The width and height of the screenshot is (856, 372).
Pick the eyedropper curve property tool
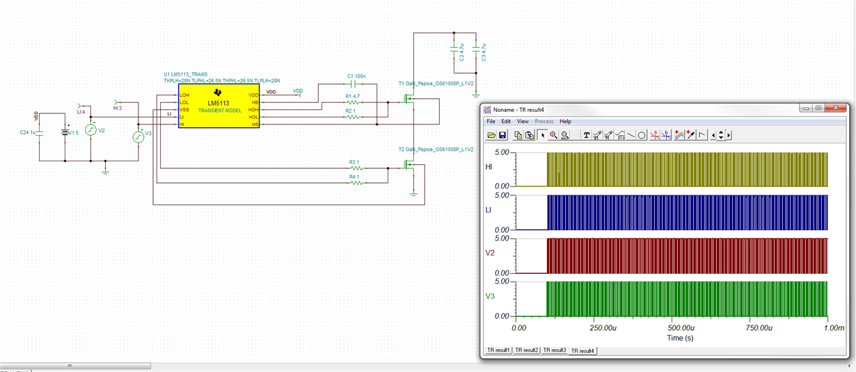coord(691,135)
